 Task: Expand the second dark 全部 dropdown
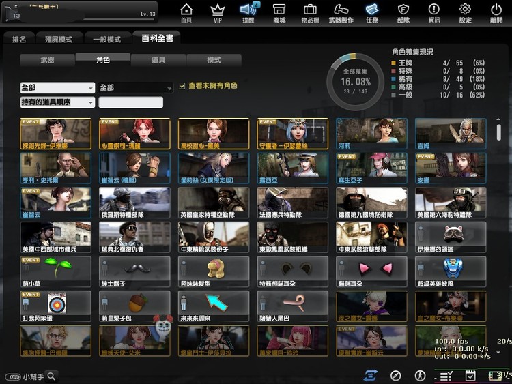coord(136,88)
